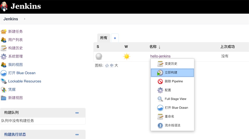The image size is (249, 139).
Task: Select 删除 Pipeline in context menu
Action: 172,81
